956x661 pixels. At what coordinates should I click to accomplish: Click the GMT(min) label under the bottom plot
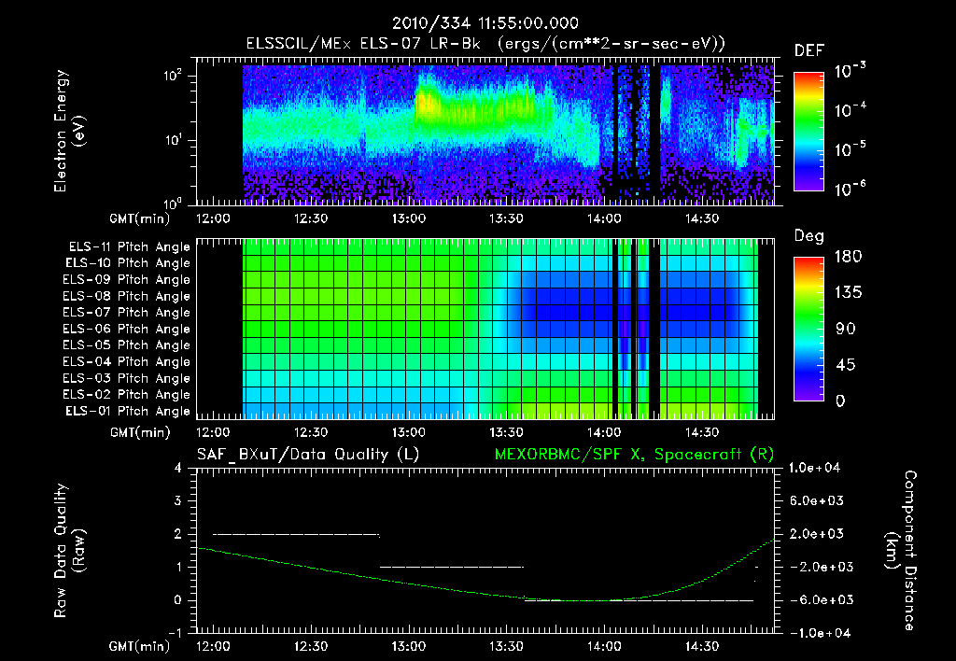[x=140, y=646]
